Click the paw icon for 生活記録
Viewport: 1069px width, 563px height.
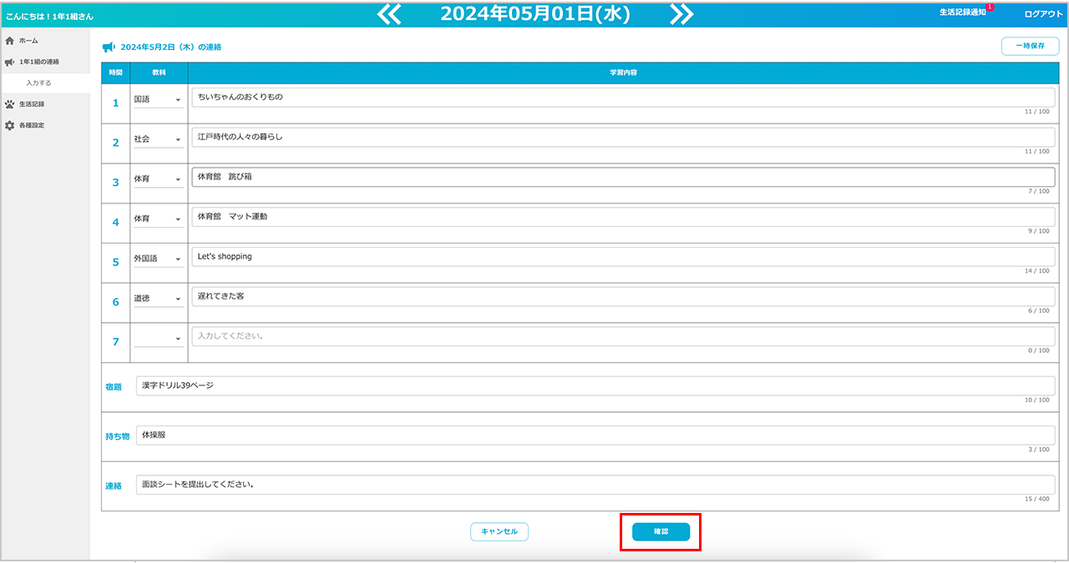coord(10,104)
